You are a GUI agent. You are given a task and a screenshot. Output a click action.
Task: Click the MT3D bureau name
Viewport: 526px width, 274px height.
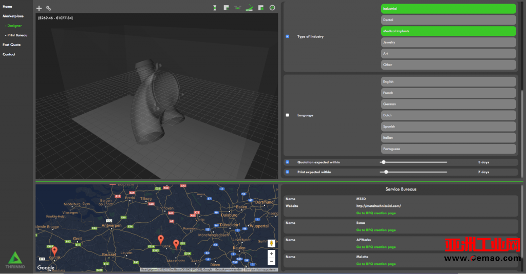tap(361, 199)
